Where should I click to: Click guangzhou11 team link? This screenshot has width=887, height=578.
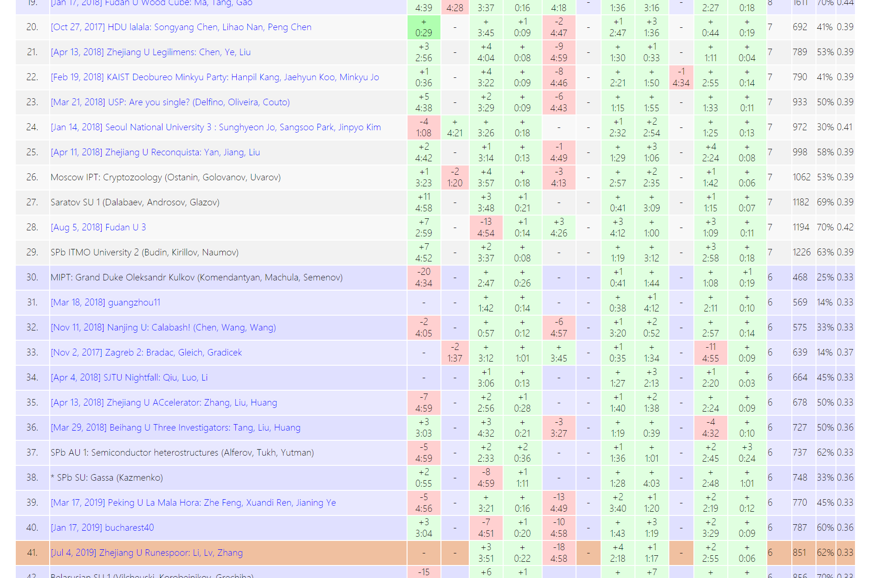click(x=105, y=303)
